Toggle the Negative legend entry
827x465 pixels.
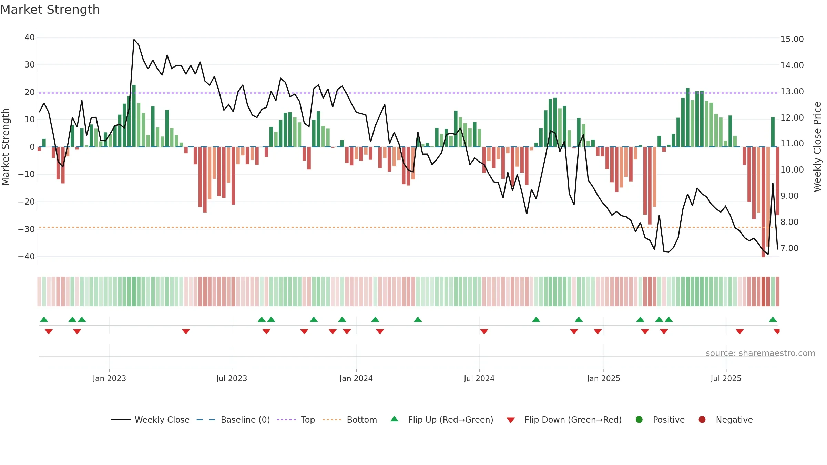click(725, 420)
